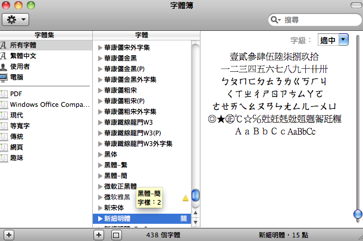Select 繁體中文 collection
The height and width of the screenshot is (241, 363).
coord(46,56)
